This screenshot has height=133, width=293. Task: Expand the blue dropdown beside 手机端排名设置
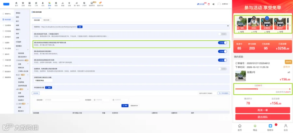tap(49, 87)
